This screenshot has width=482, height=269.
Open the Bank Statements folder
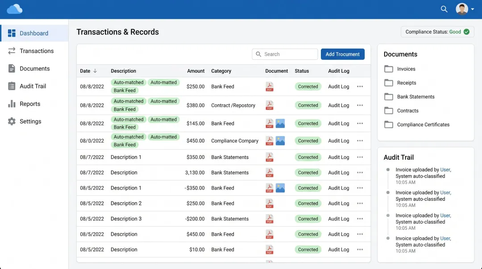coord(409,97)
